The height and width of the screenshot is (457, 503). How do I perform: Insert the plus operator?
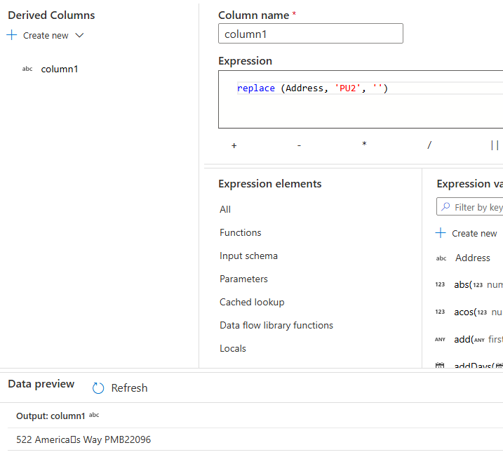click(234, 145)
